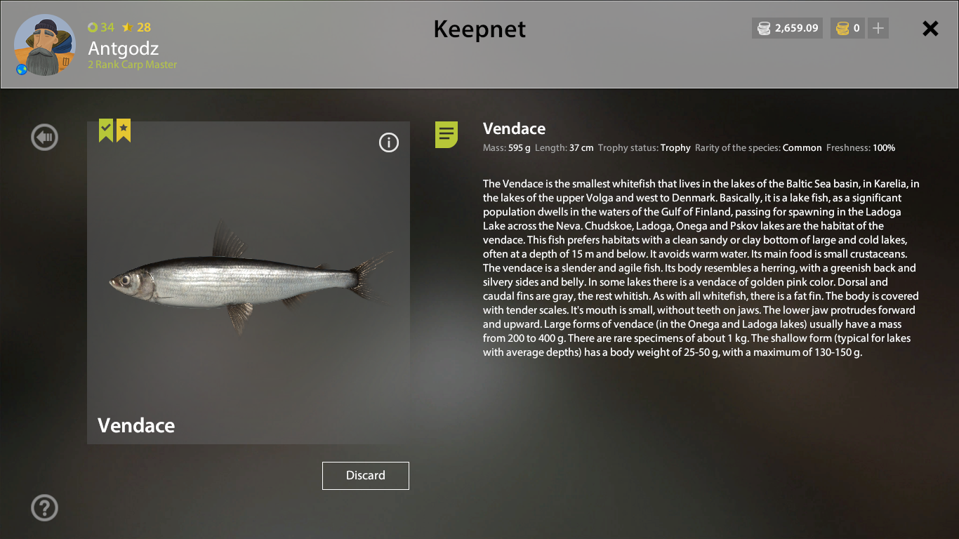Select the yellow star trophy badge

(124, 130)
